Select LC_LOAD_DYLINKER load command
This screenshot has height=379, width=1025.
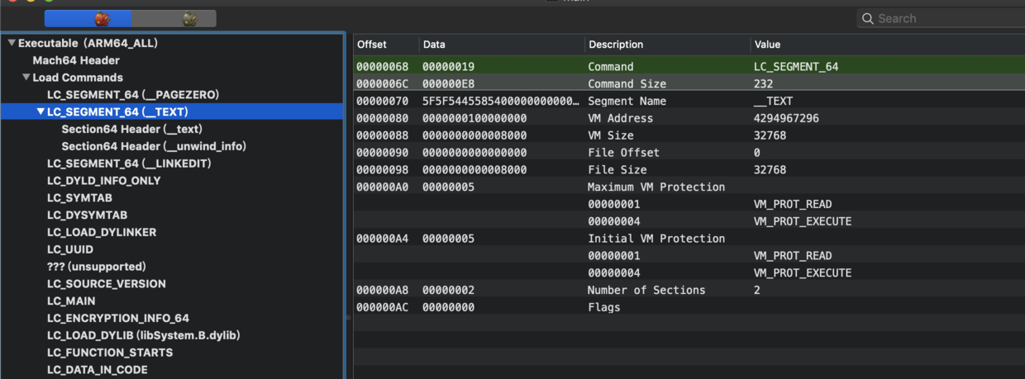click(x=102, y=232)
